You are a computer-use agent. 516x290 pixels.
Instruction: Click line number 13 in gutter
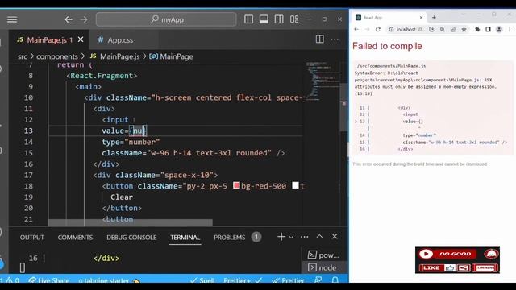click(x=29, y=130)
